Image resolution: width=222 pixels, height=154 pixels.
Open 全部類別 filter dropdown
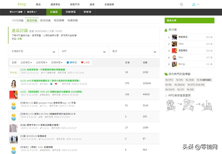pyautogui.click(x=26, y=62)
